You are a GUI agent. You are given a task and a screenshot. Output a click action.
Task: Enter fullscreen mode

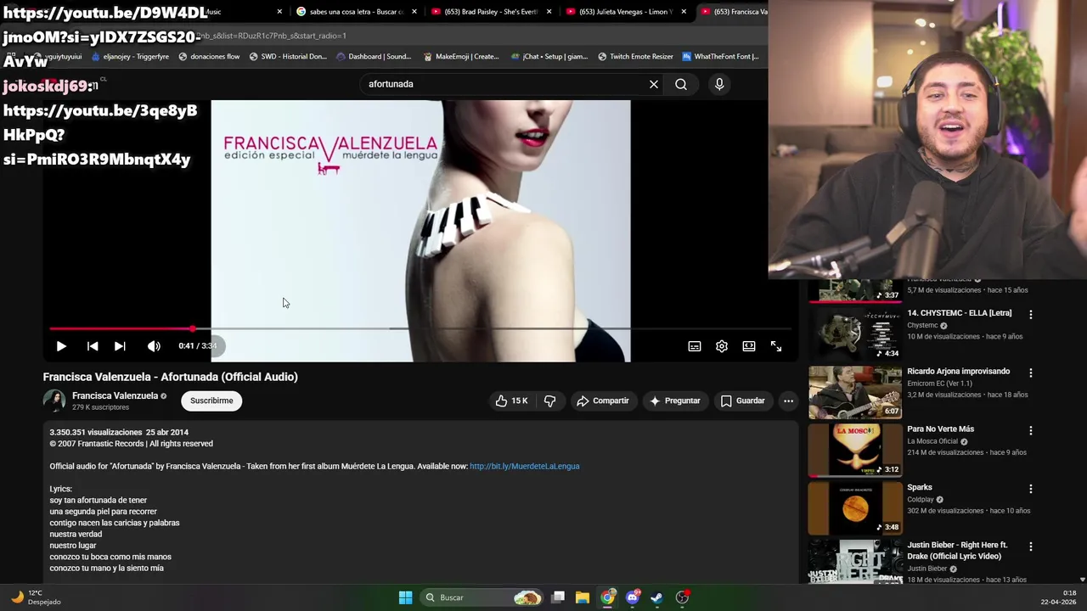tap(776, 346)
